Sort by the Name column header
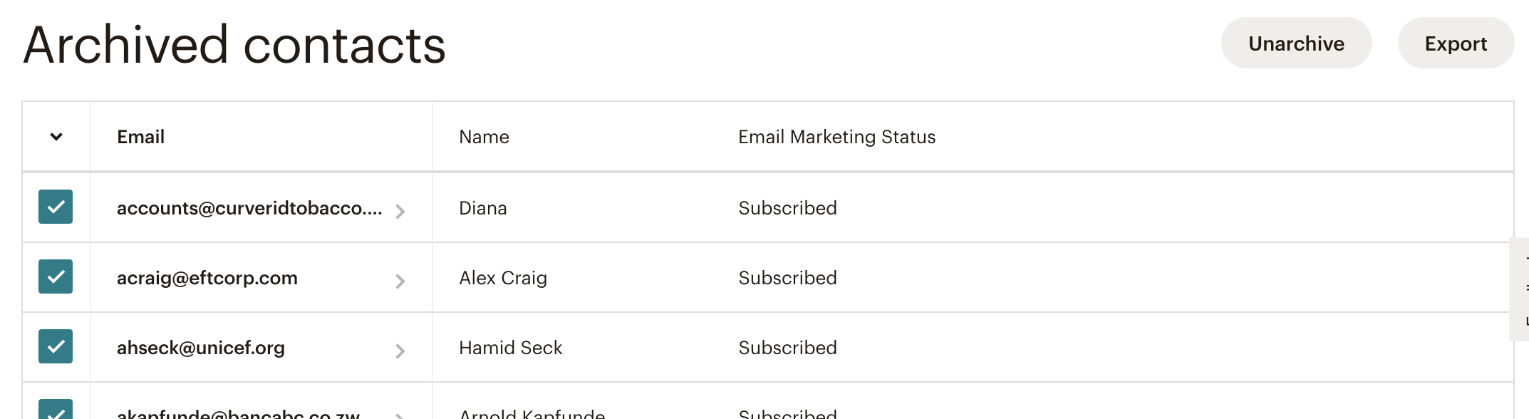1529x419 pixels. pos(484,137)
